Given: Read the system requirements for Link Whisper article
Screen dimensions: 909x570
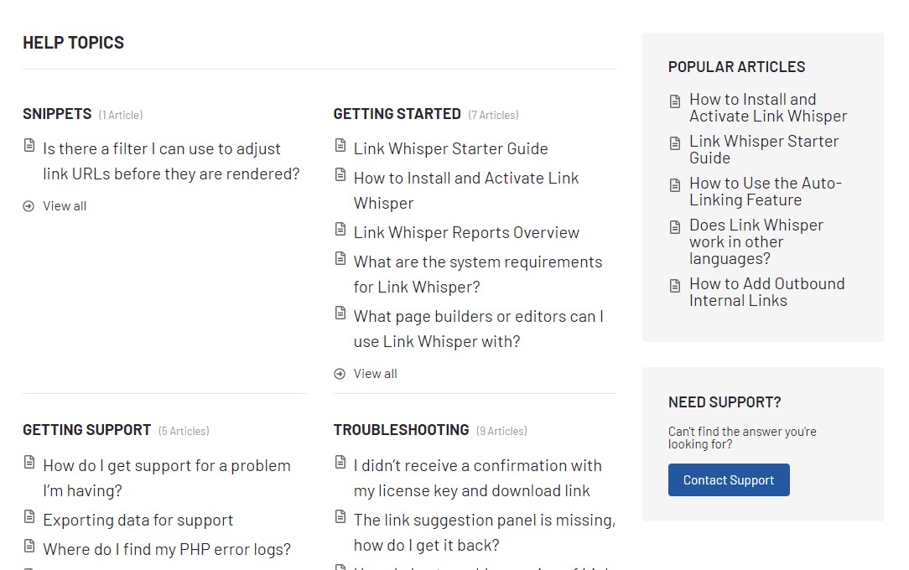Looking at the screenshot, I should (477, 274).
